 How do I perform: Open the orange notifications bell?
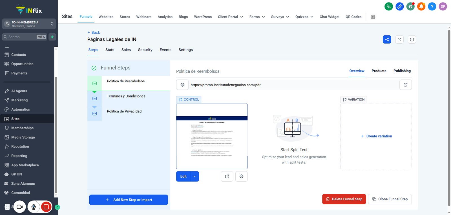click(x=421, y=6)
